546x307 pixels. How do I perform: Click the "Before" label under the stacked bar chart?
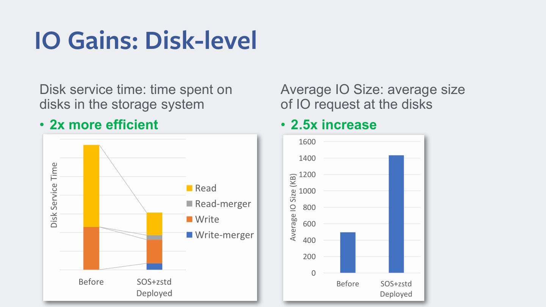91,282
